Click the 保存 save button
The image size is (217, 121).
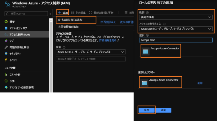pos(146,110)
